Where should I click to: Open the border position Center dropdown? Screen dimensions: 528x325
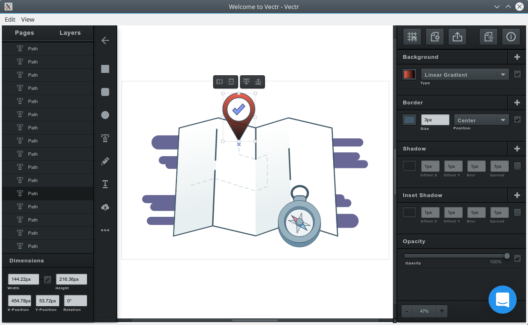(481, 120)
